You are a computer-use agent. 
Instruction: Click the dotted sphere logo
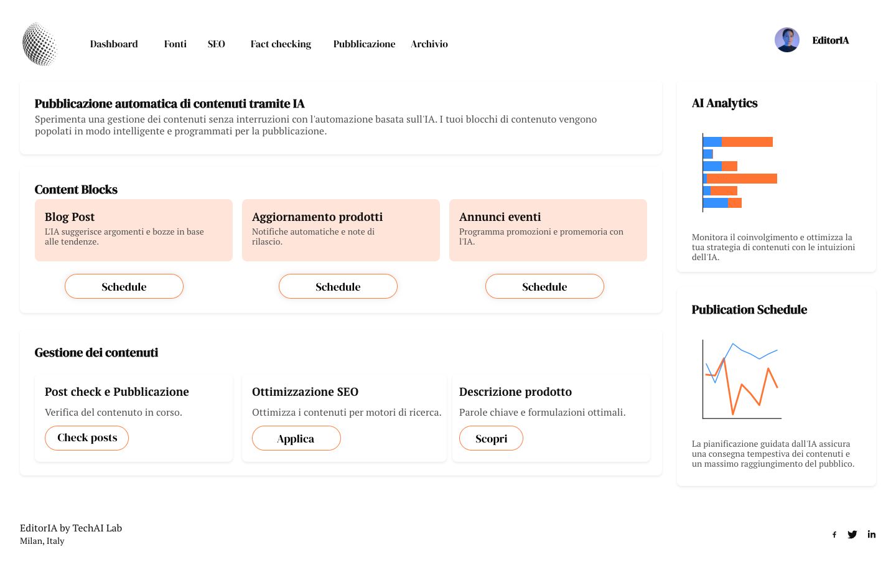pyautogui.click(x=40, y=44)
